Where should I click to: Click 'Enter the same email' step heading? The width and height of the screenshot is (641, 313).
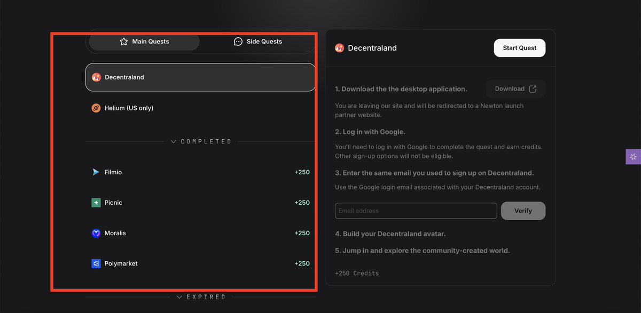point(434,173)
